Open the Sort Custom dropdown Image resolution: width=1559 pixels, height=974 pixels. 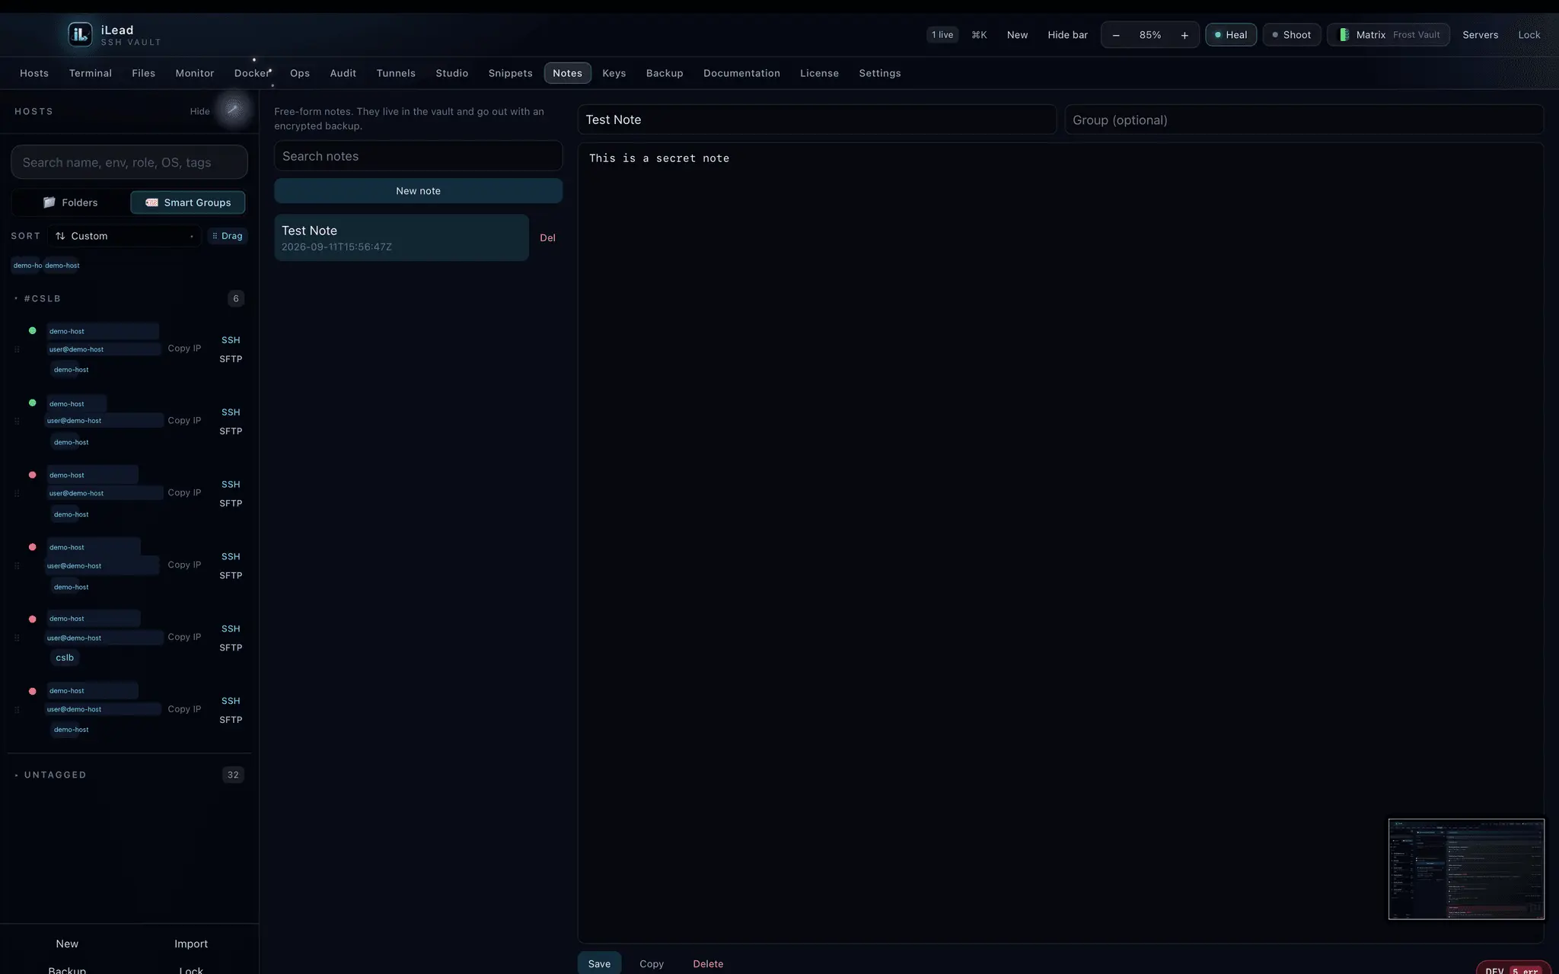point(124,236)
